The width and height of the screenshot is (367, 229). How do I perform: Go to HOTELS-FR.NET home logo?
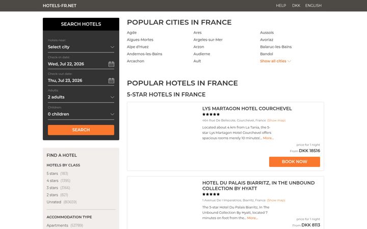(x=60, y=6)
